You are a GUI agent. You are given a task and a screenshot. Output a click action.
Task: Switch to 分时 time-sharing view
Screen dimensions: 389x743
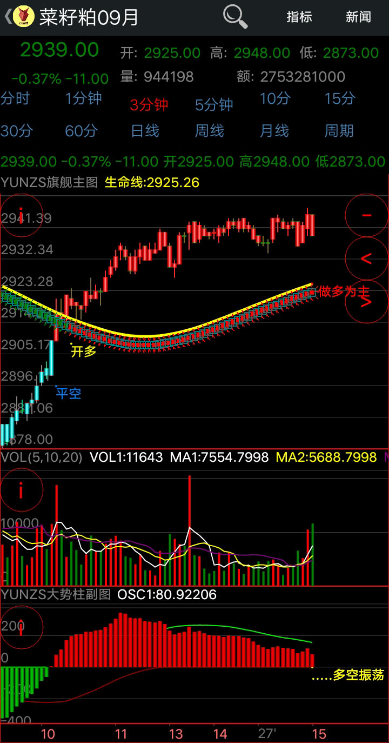[x=15, y=98]
